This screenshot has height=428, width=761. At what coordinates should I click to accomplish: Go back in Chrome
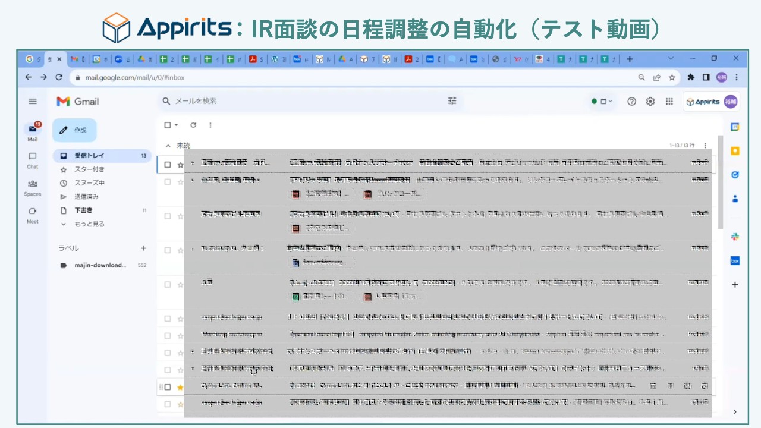point(29,77)
